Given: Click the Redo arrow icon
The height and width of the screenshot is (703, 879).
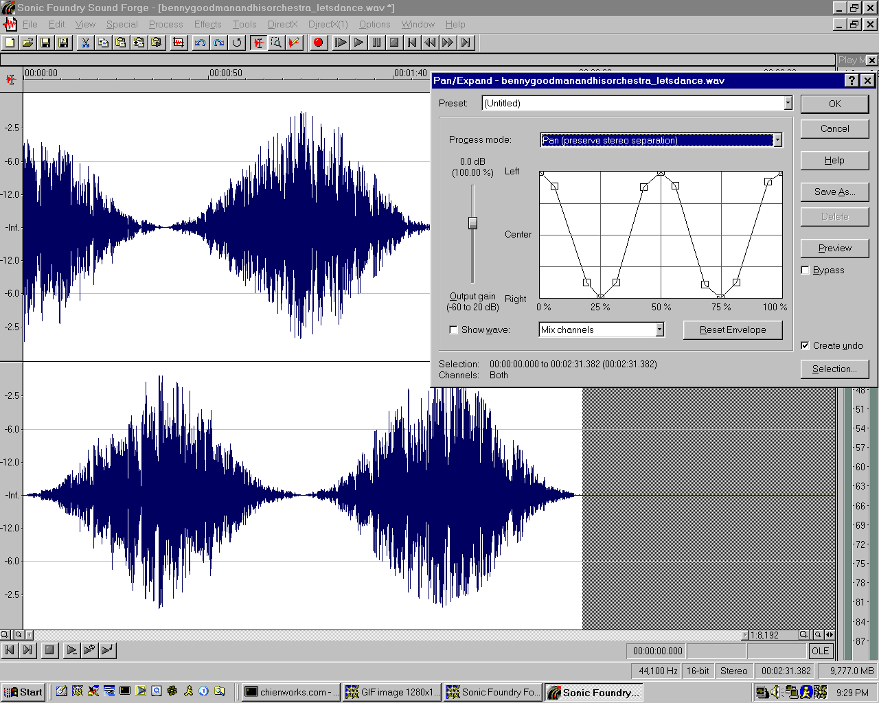Looking at the screenshot, I should click(218, 43).
